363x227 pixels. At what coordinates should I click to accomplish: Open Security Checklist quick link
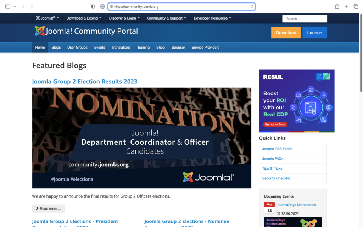(276, 178)
